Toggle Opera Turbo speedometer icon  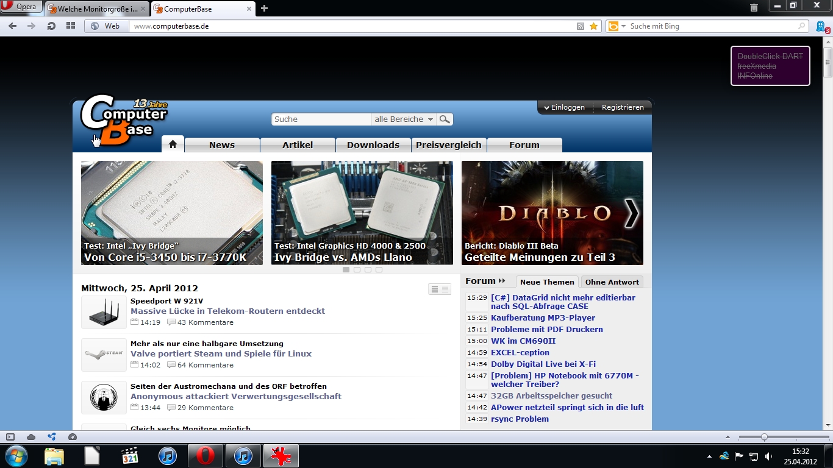73,437
